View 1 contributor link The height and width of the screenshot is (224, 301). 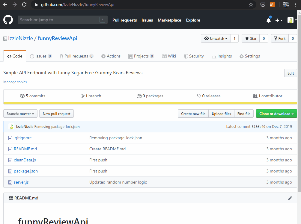(x=267, y=96)
